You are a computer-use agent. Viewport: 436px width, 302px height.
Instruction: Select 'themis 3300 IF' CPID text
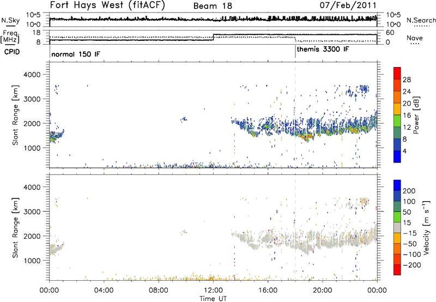[323, 49]
